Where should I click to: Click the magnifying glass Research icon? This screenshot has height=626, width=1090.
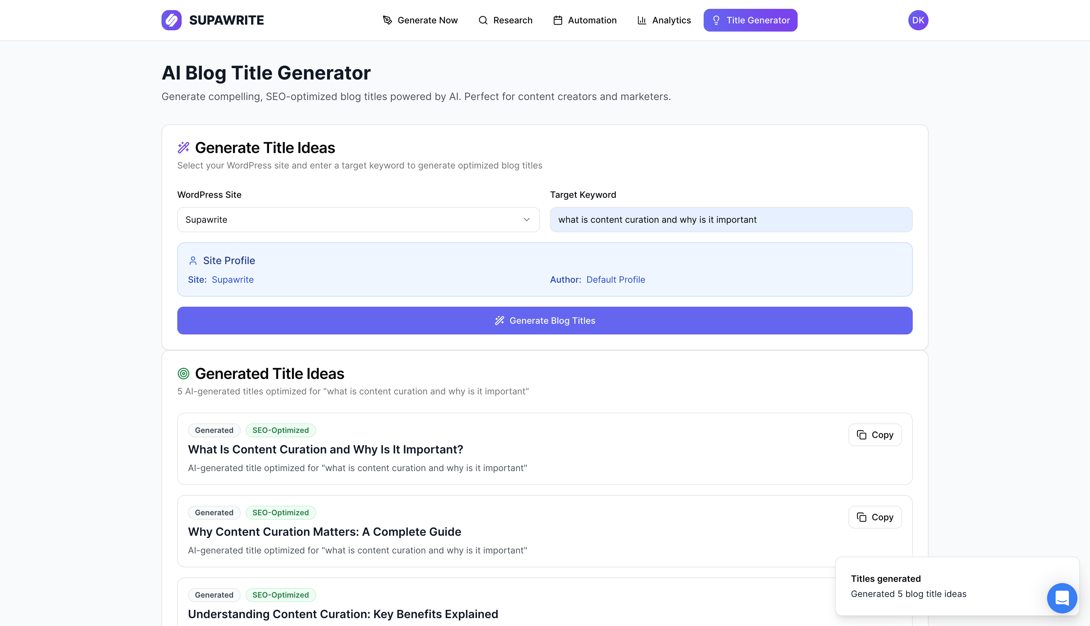[x=483, y=20]
